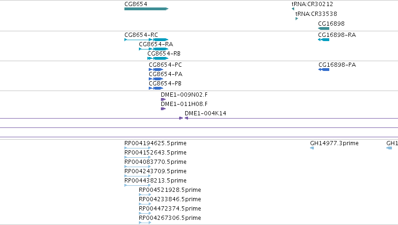Click the tRNA:CR33538 arrowhead glyph

point(297,19)
